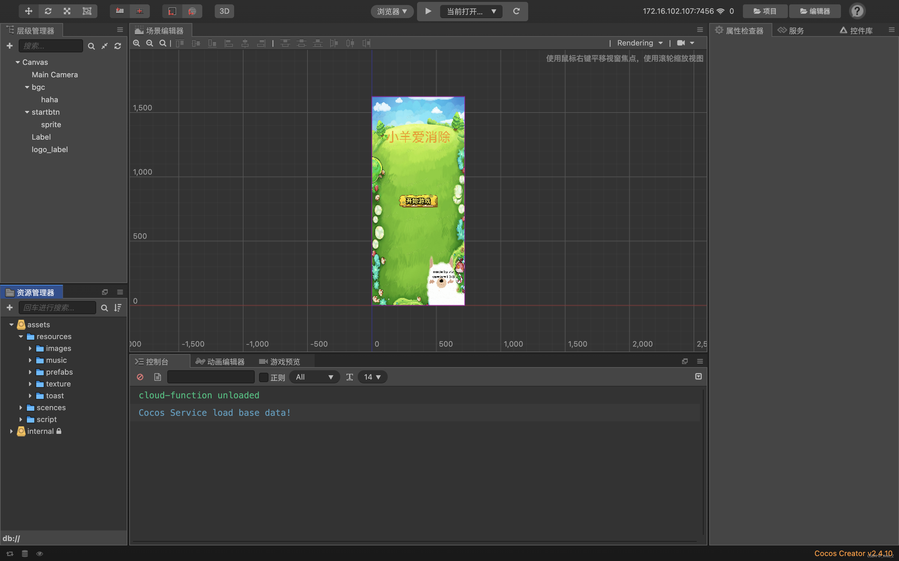Open the help question mark button
Viewport: 899px width, 561px height.
[x=857, y=11]
